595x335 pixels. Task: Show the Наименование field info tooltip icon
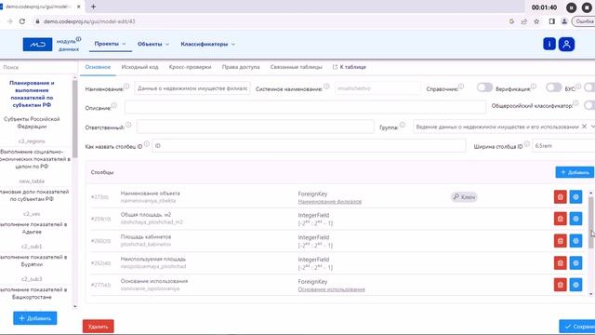(x=126, y=87)
